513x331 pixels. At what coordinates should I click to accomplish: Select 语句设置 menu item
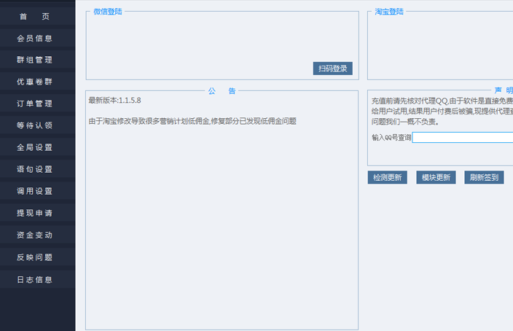(35, 169)
